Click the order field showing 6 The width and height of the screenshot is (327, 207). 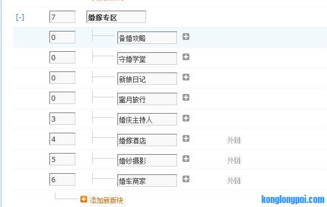pos(62,179)
